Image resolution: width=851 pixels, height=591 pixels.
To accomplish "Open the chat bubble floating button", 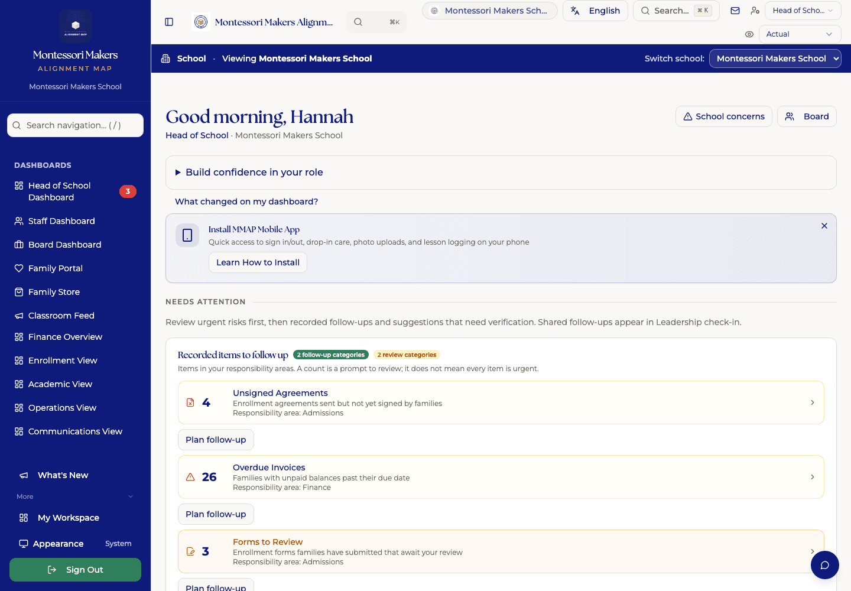I will coord(825,565).
